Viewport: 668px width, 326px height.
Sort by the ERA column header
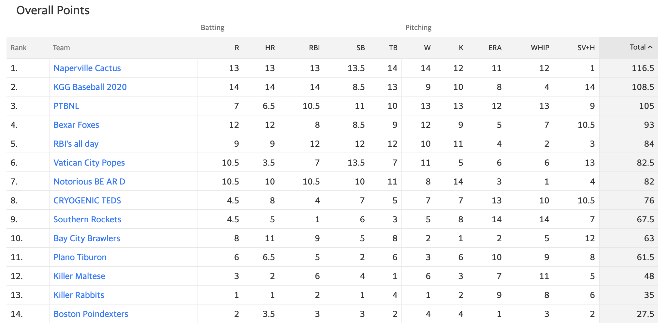[495, 48]
